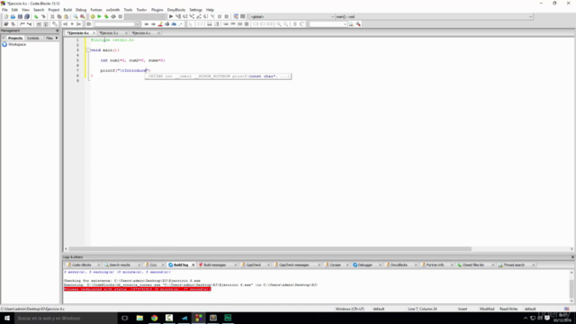Click the editor horizontal scrollbar
The height and width of the screenshot is (324, 576).
(270, 248)
